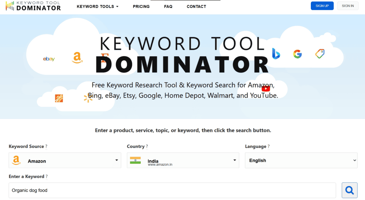The width and height of the screenshot is (365, 200).
Task: Open the Contact page
Action: click(196, 6)
